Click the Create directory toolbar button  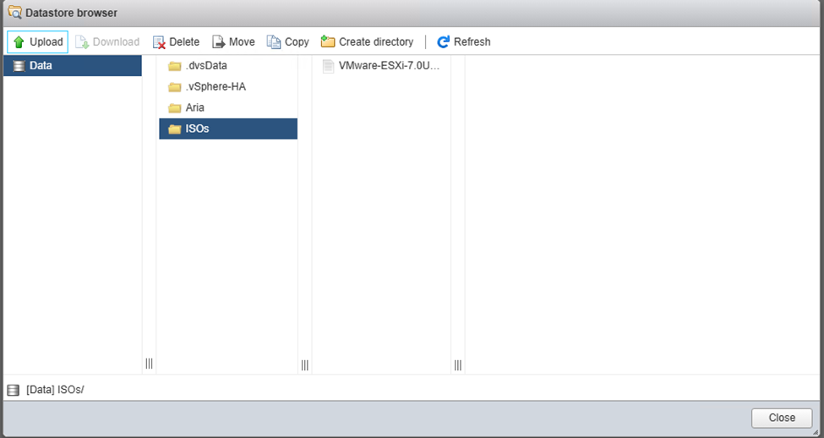click(x=376, y=42)
